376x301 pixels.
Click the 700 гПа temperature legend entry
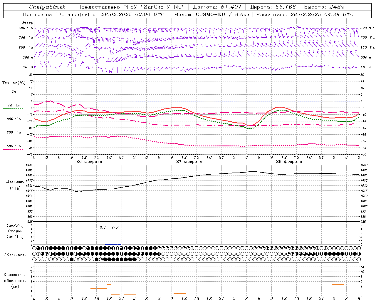pos(14,133)
